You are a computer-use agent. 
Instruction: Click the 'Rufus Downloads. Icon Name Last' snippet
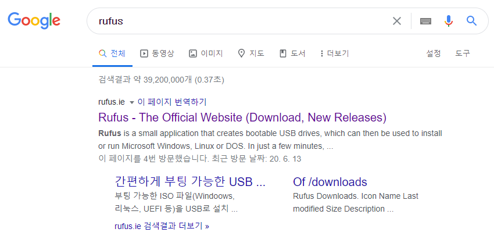(x=355, y=202)
